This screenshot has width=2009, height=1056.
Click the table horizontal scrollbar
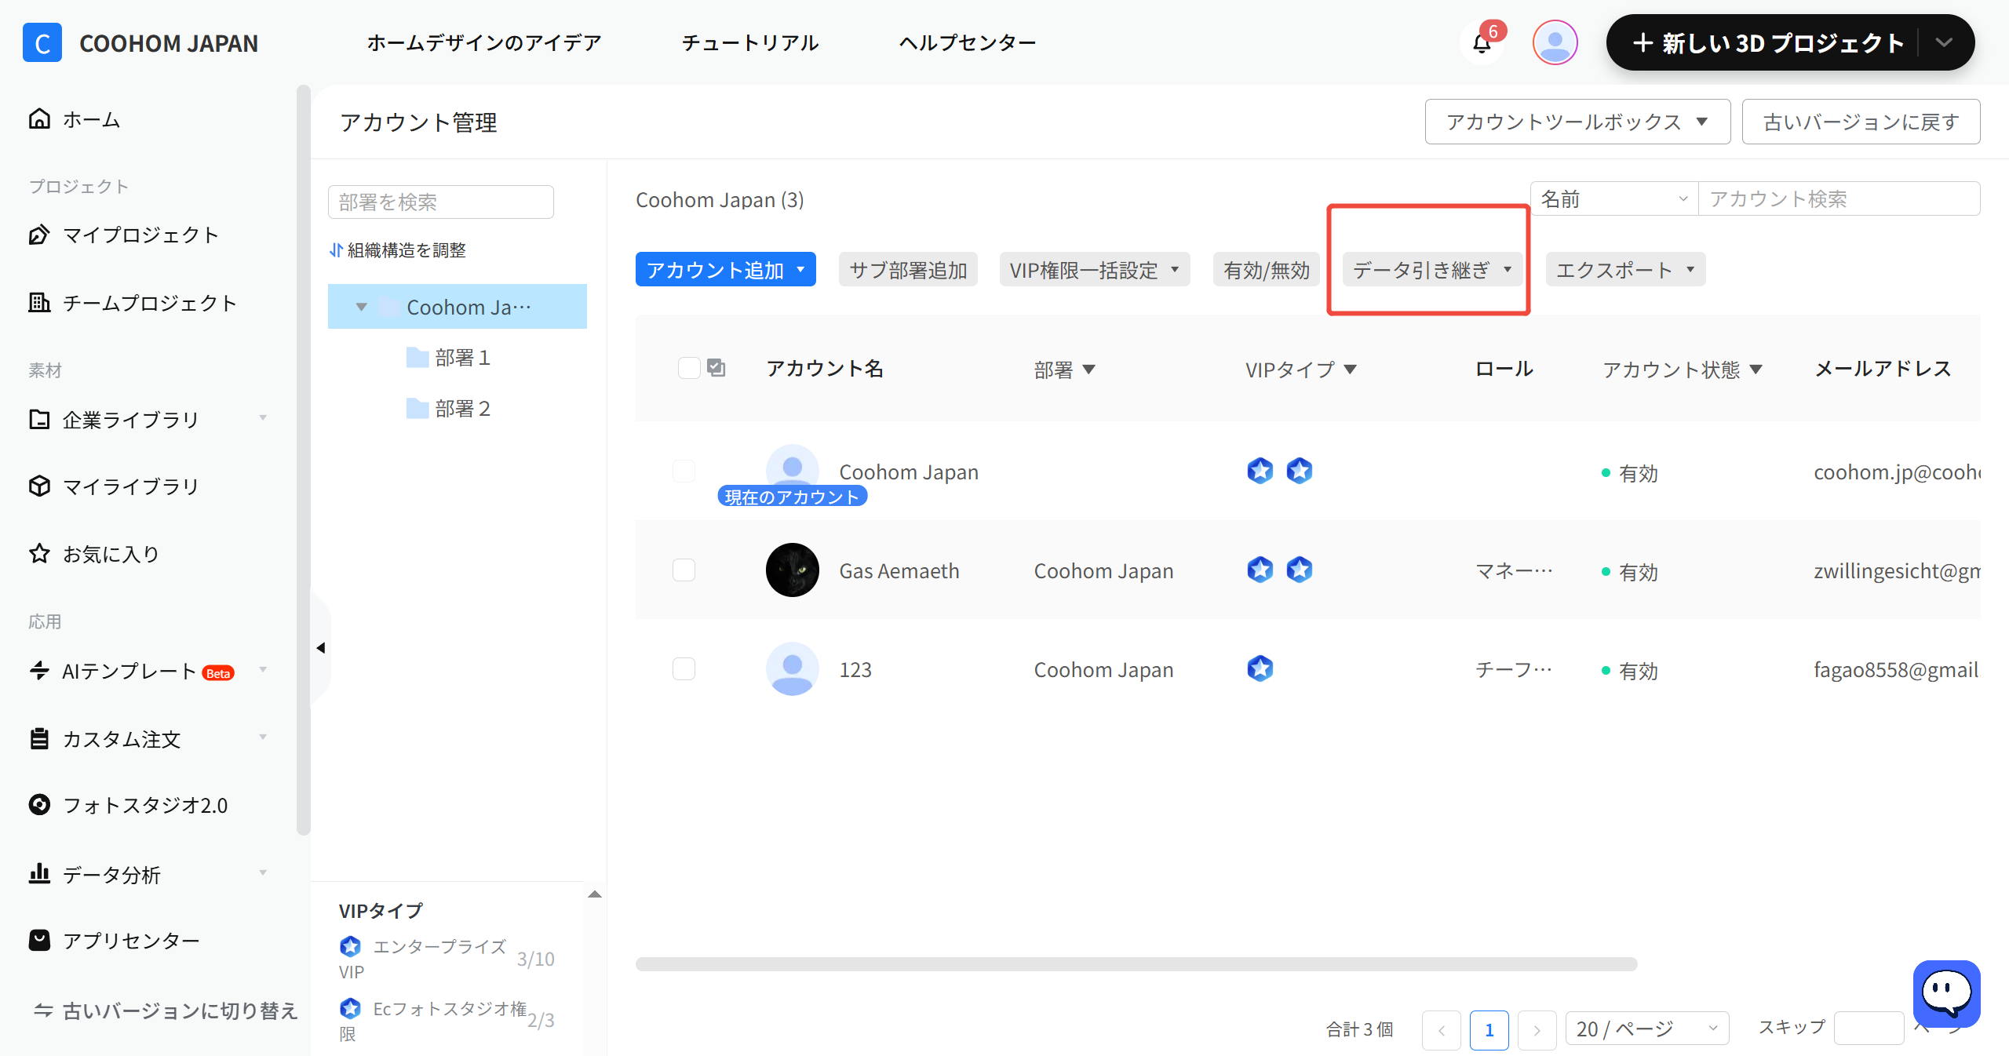(1136, 964)
